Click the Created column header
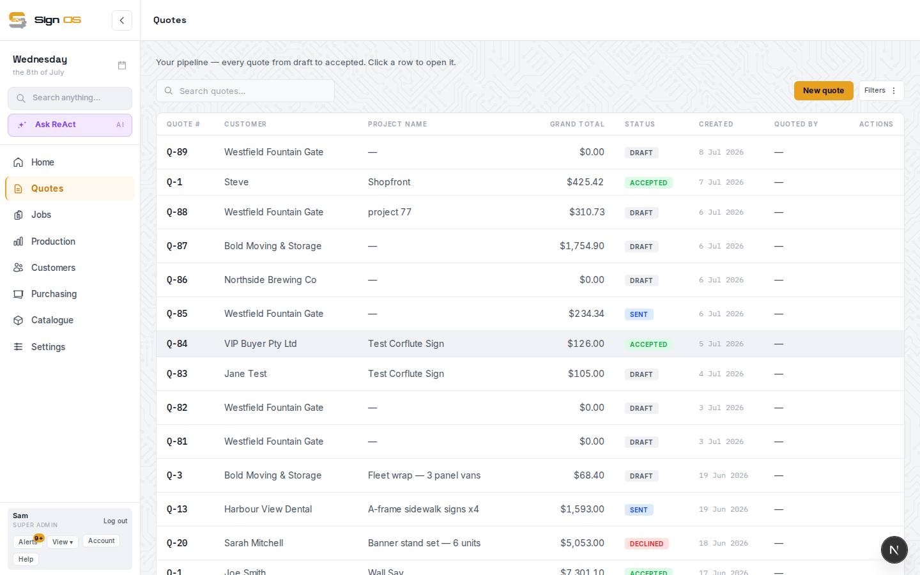The height and width of the screenshot is (575, 920). (716, 124)
